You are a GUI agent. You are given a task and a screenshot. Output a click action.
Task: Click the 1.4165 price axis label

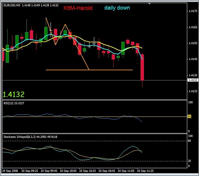point(193,27)
